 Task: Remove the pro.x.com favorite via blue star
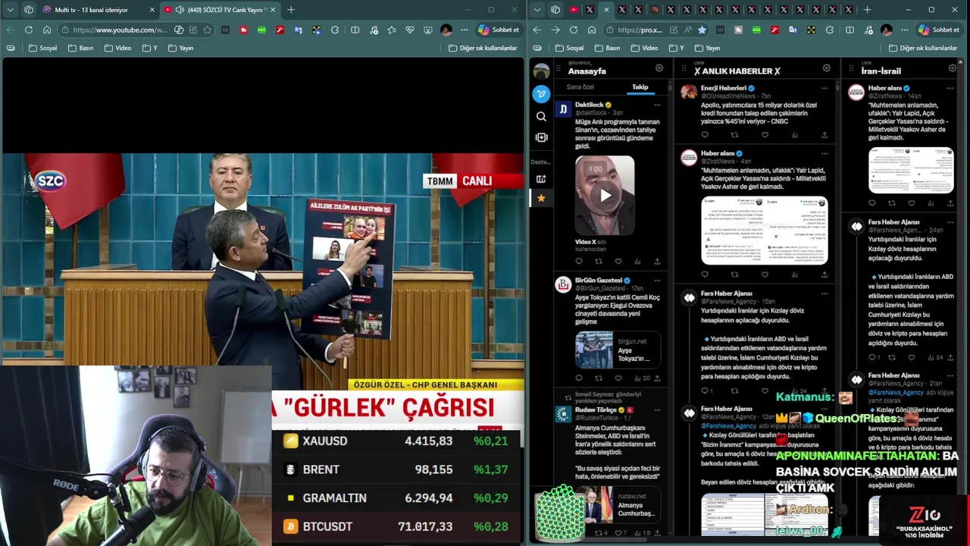click(x=702, y=30)
